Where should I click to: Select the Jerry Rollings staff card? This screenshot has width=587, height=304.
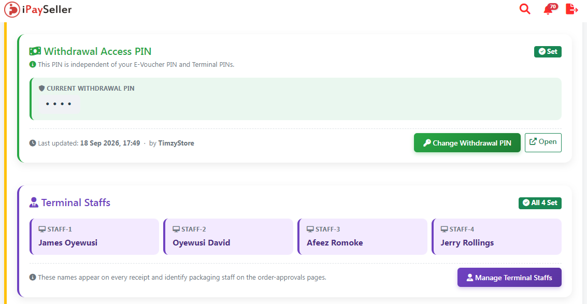496,237
